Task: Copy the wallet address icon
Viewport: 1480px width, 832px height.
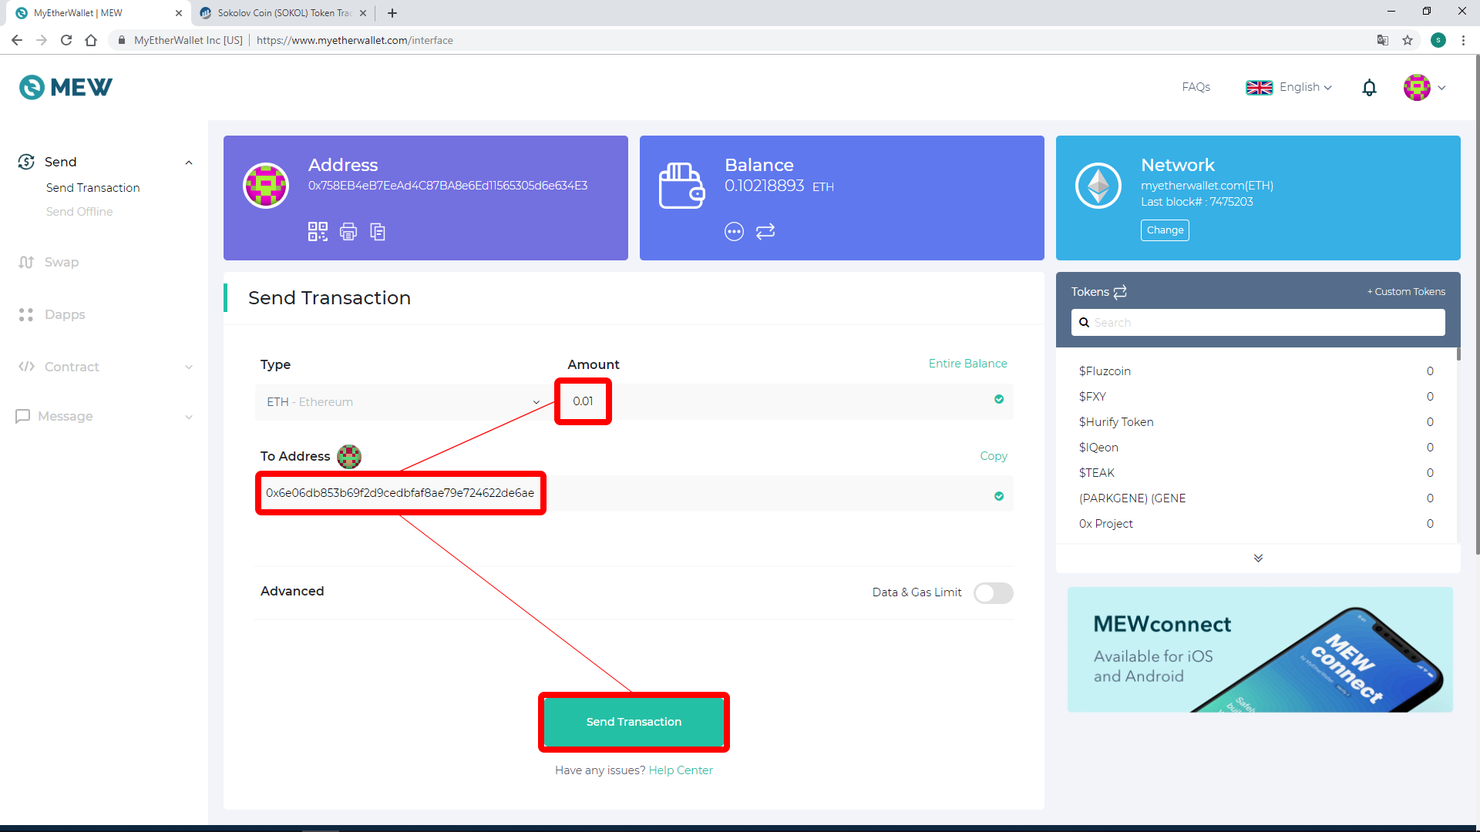Action: point(378,231)
